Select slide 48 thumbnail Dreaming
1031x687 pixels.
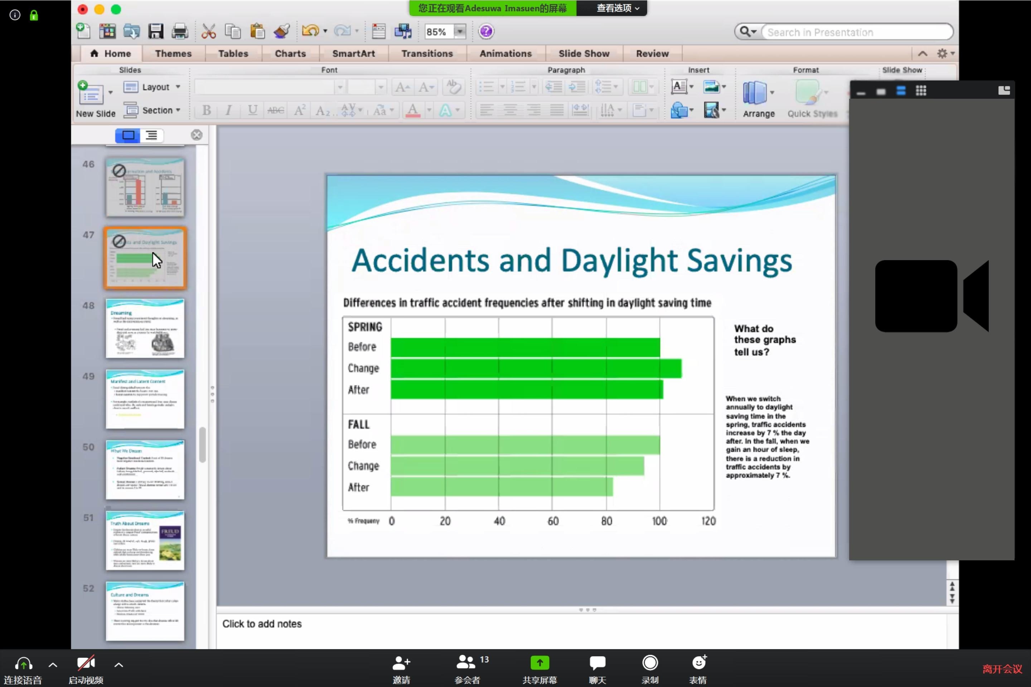[145, 328]
